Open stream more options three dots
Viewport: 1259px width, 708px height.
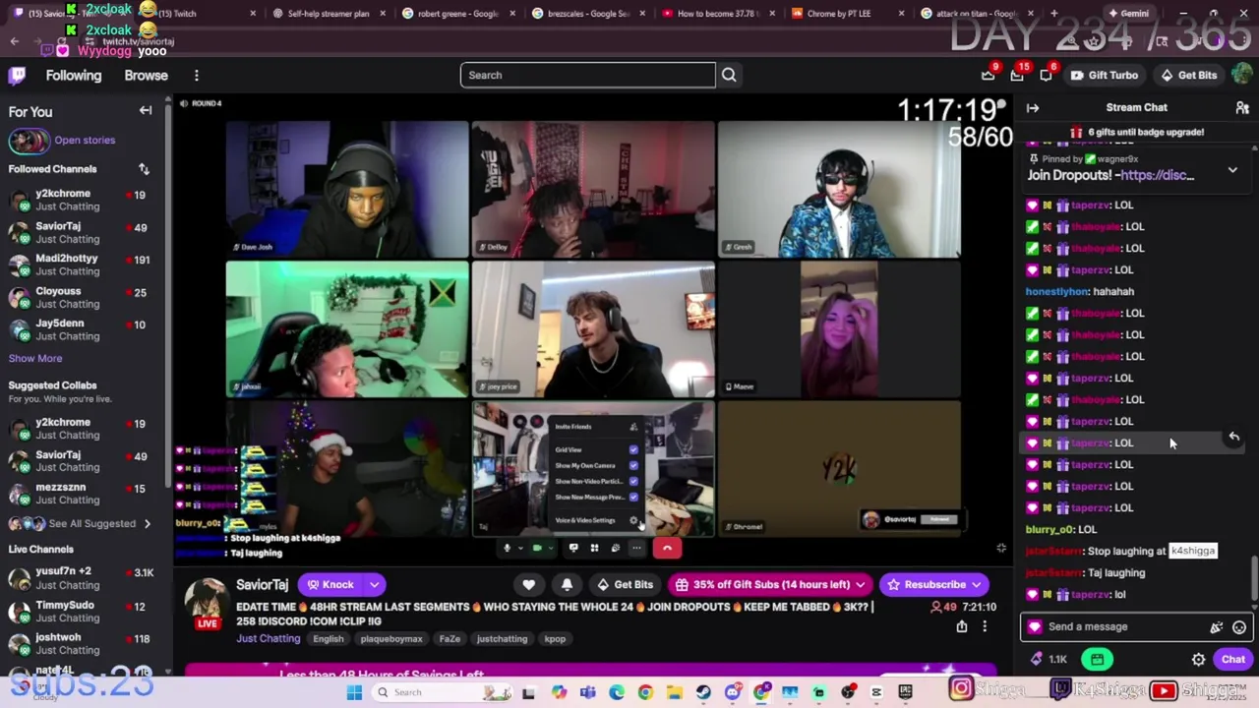985,626
